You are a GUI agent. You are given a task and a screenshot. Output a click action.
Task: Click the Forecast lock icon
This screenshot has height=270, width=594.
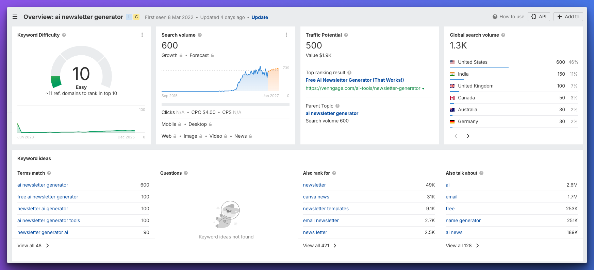pyautogui.click(x=212, y=55)
